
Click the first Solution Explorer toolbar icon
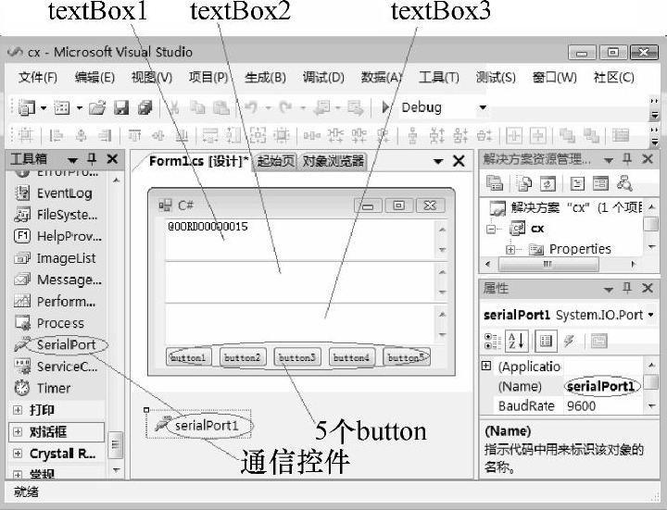pos(495,183)
